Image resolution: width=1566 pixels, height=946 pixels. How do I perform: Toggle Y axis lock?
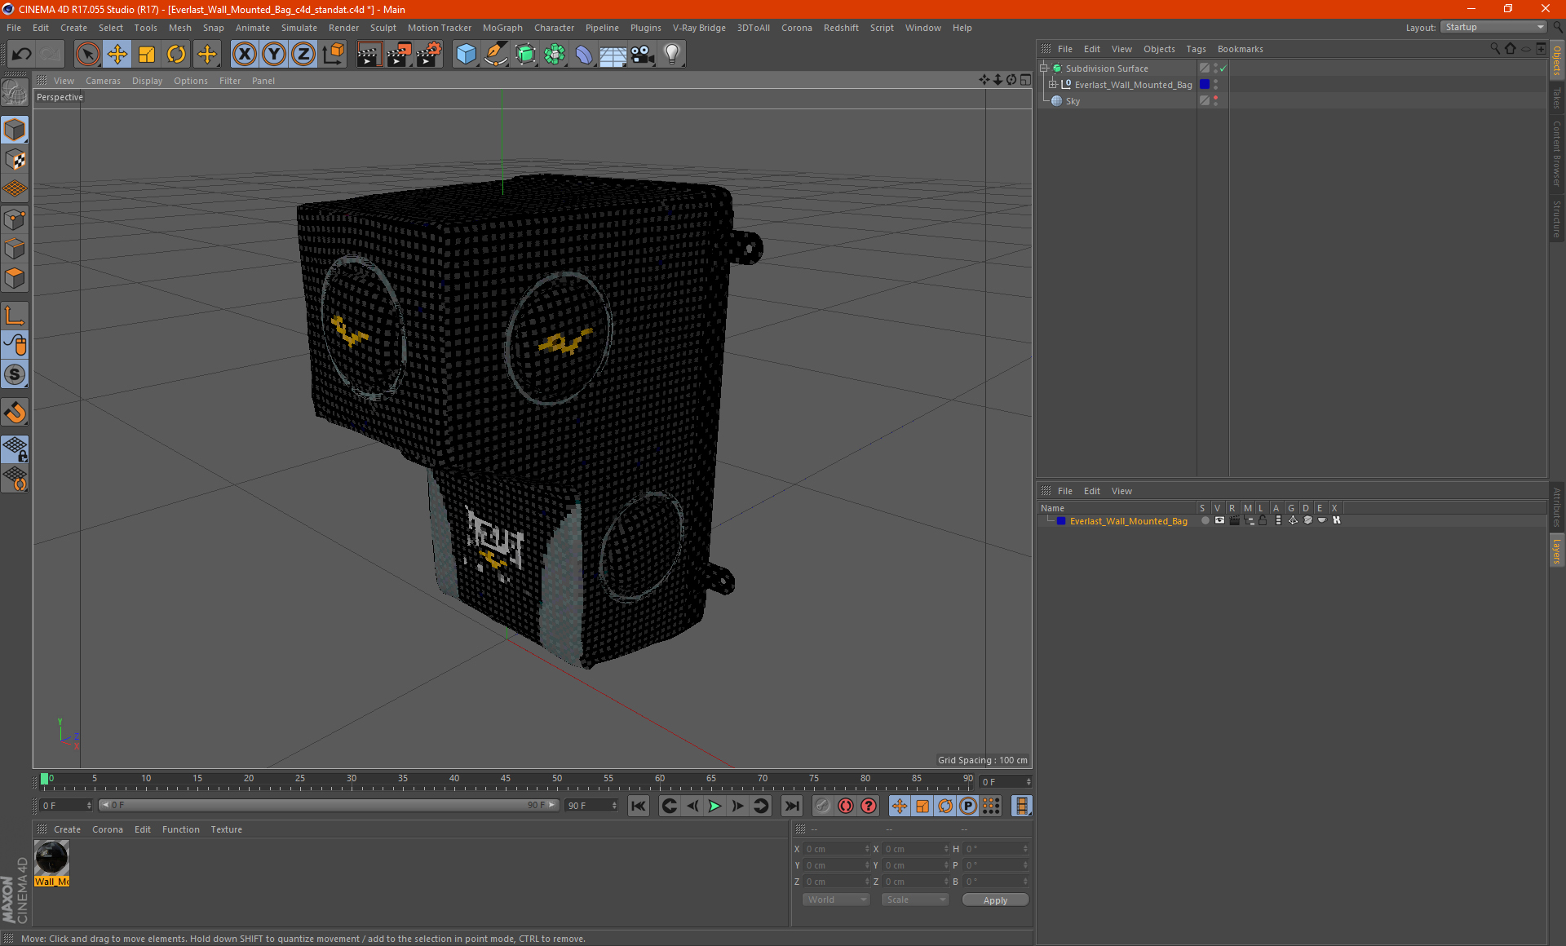coord(274,55)
